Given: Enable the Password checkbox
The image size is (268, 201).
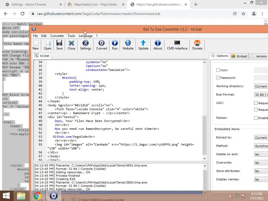Looking at the screenshot, I should (218, 77).
